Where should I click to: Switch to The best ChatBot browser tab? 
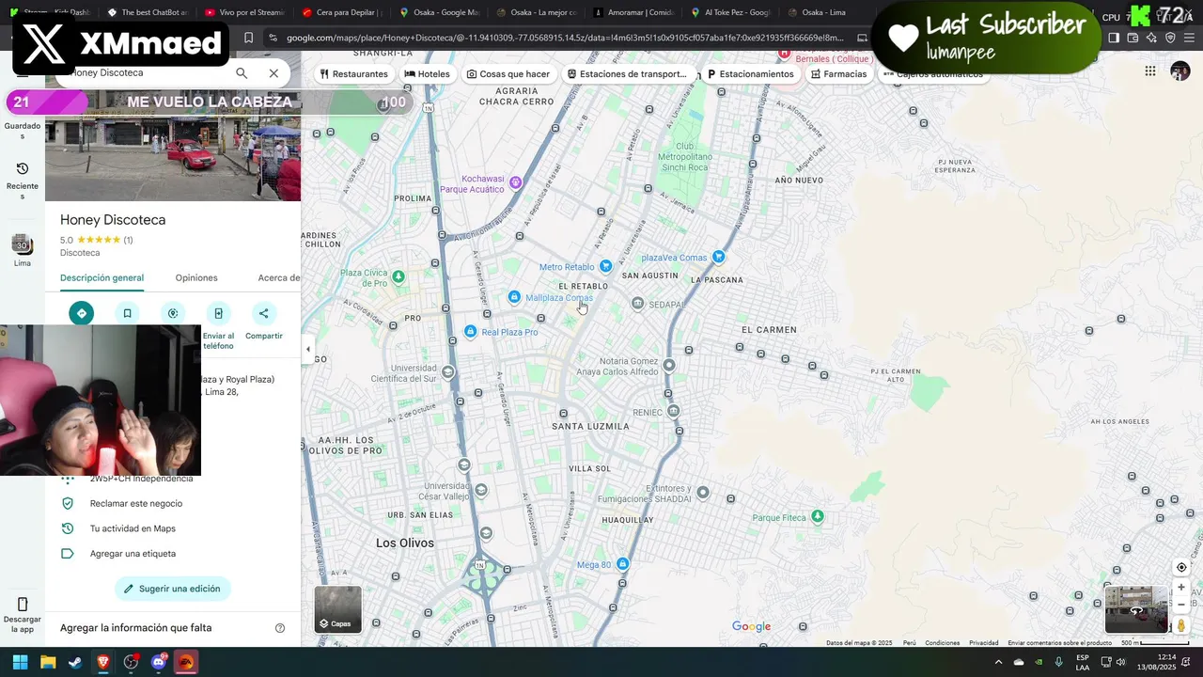[148, 13]
